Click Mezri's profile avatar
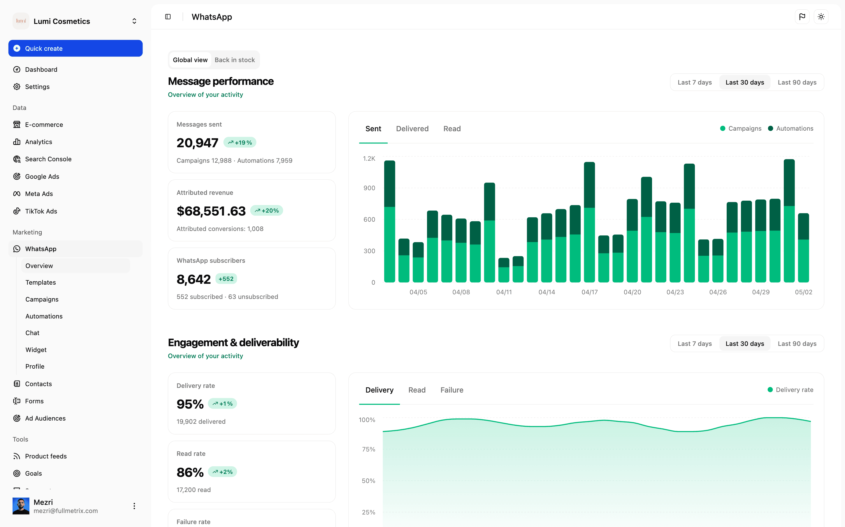This screenshot has width=845, height=527. tap(21, 506)
